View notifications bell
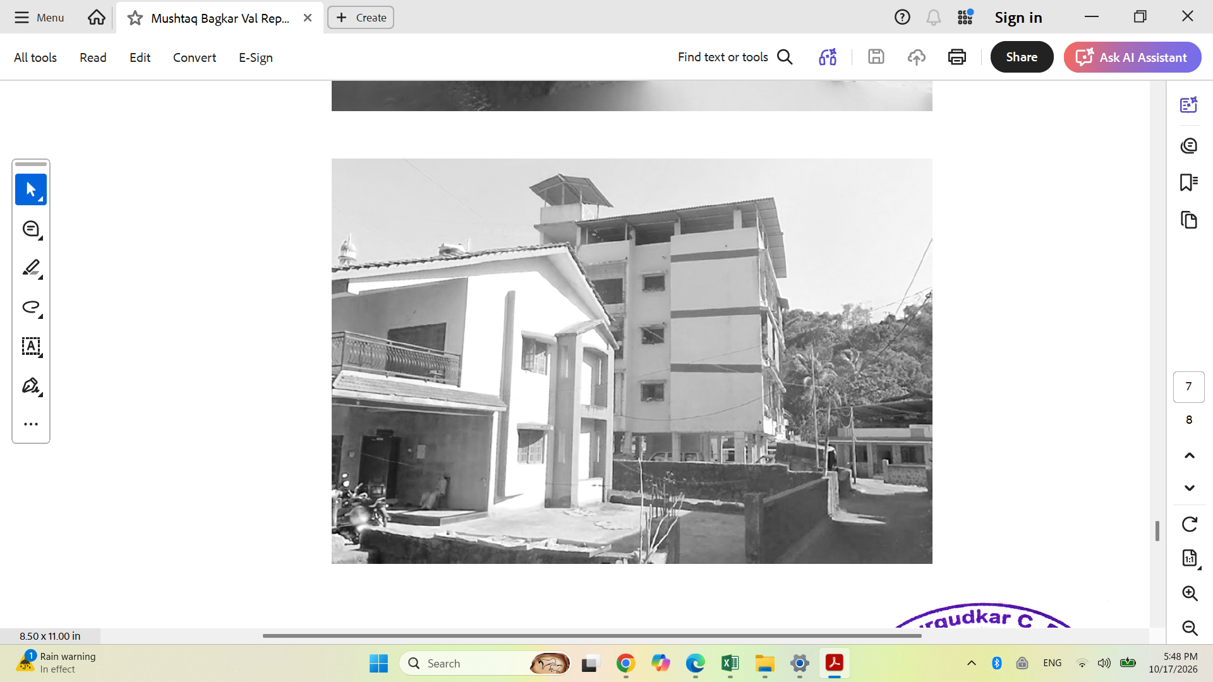 point(933,18)
